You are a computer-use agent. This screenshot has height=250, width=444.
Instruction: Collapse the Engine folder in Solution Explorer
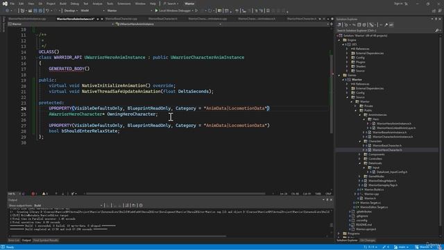[339, 40]
